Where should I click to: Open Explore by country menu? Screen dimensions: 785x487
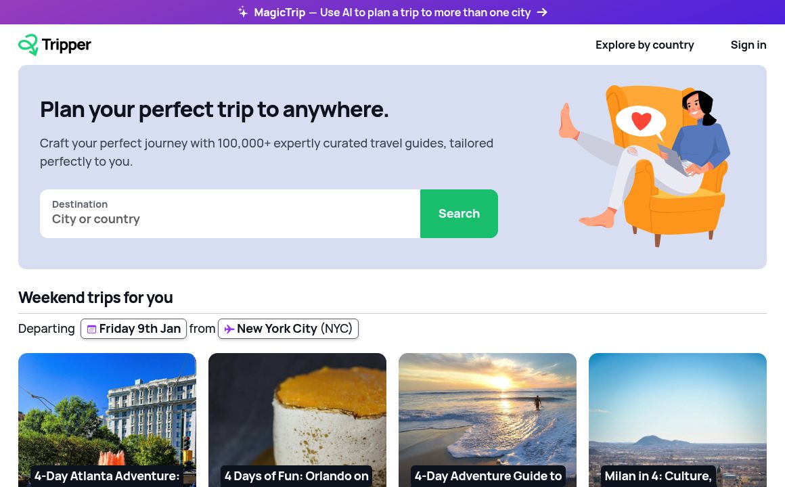644,45
